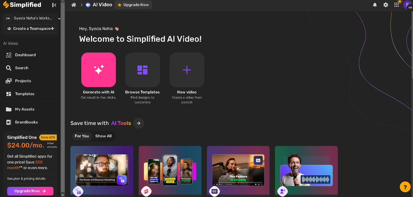Click the AI Video sidebar section label
413x197 pixels.
[x=11, y=44]
